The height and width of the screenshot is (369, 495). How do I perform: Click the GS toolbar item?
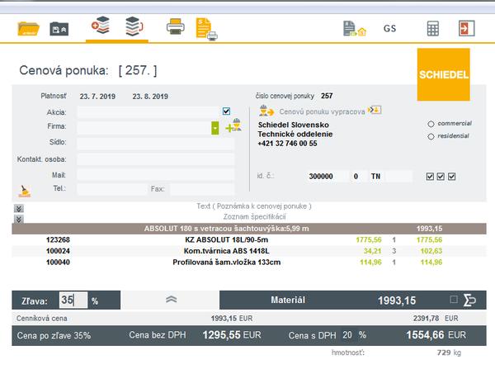390,28
